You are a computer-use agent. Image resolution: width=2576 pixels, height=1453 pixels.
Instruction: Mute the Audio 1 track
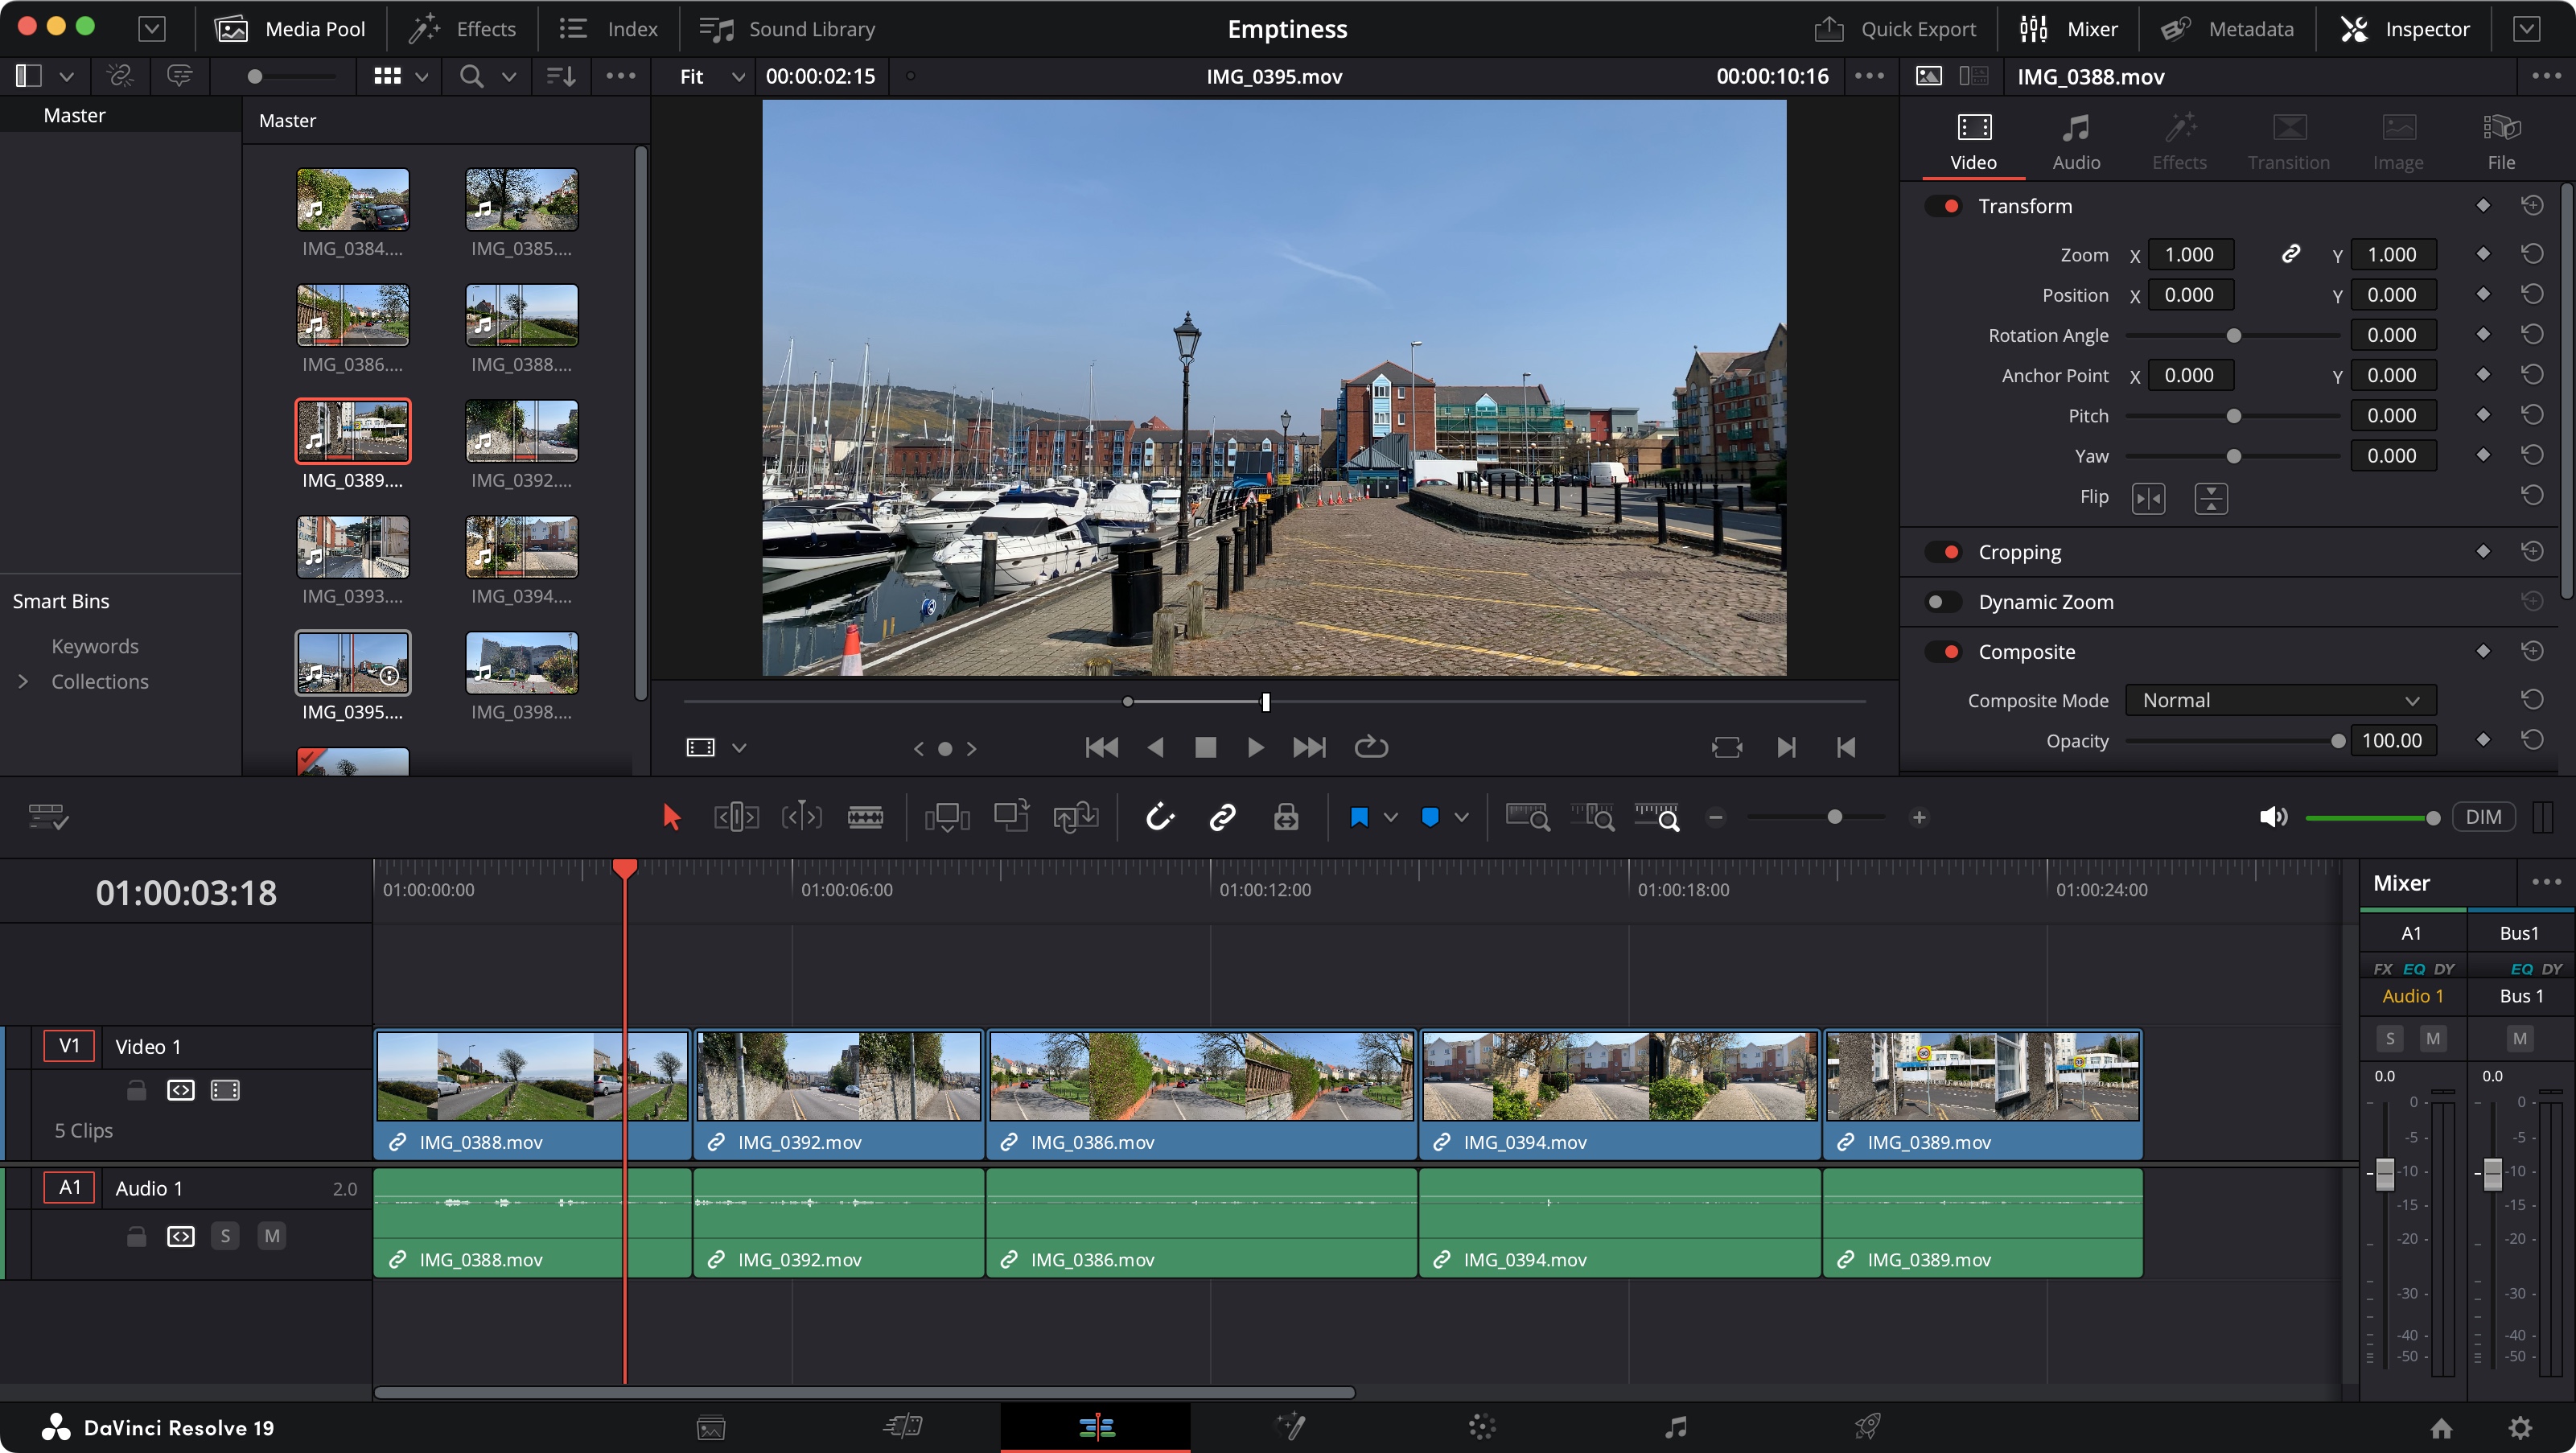pyautogui.click(x=271, y=1236)
